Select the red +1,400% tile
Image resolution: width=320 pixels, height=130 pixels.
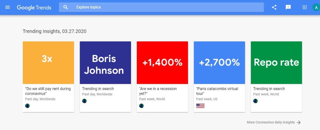[162, 63]
